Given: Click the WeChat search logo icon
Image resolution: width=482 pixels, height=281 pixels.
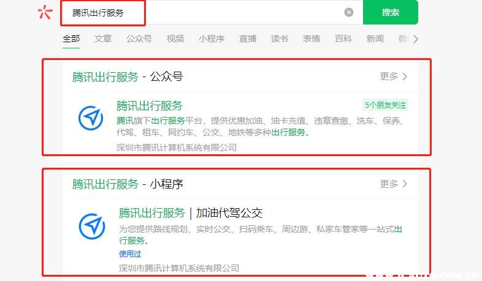Looking at the screenshot, I should (45, 12).
